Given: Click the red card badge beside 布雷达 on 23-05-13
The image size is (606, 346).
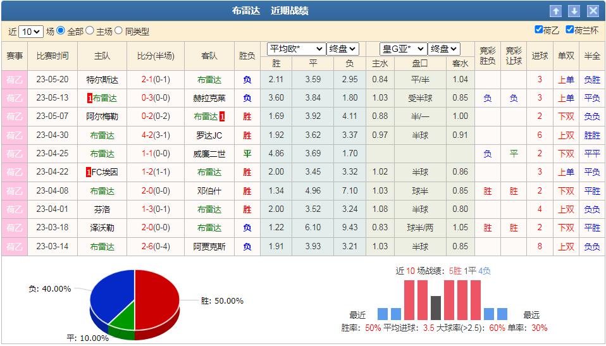Looking at the screenshot, I should tap(90, 99).
